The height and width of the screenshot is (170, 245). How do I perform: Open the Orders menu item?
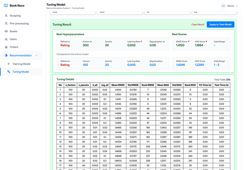(21, 47)
